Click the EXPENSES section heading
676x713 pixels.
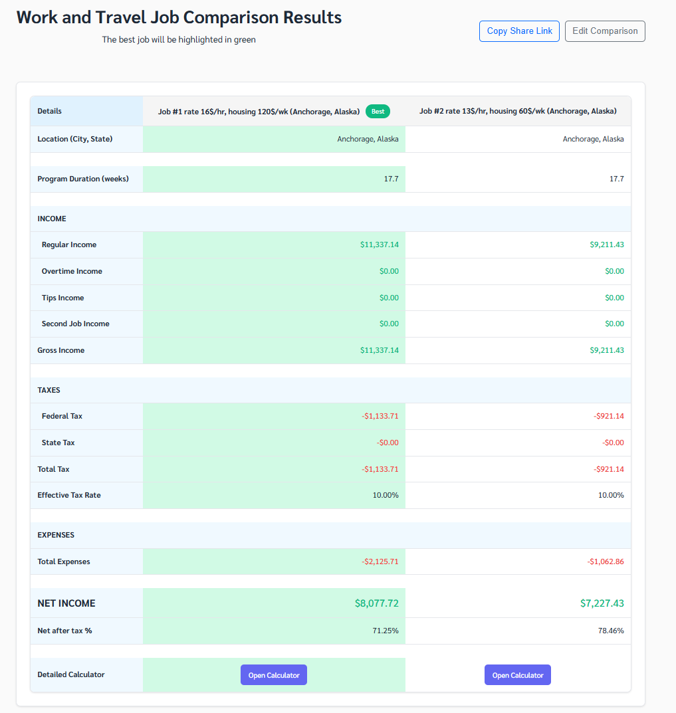coord(56,535)
